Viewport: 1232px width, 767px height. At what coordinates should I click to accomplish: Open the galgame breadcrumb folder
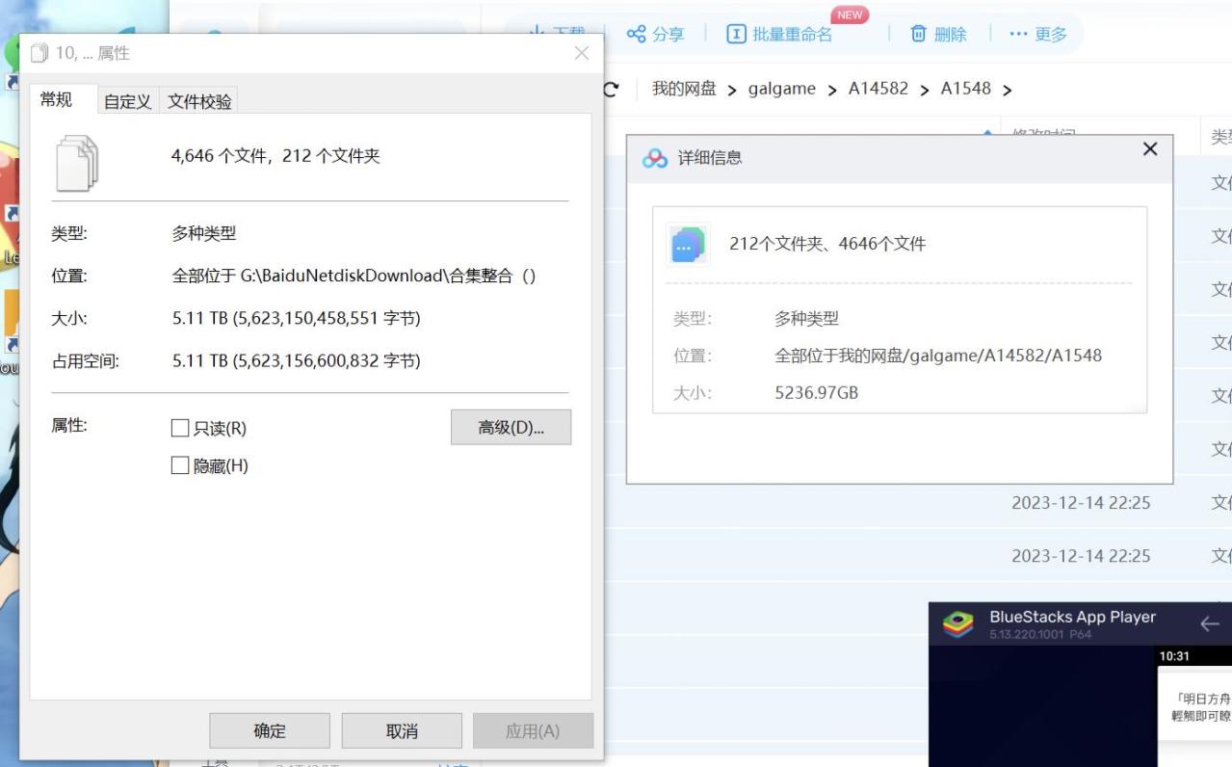pyautogui.click(x=781, y=89)
